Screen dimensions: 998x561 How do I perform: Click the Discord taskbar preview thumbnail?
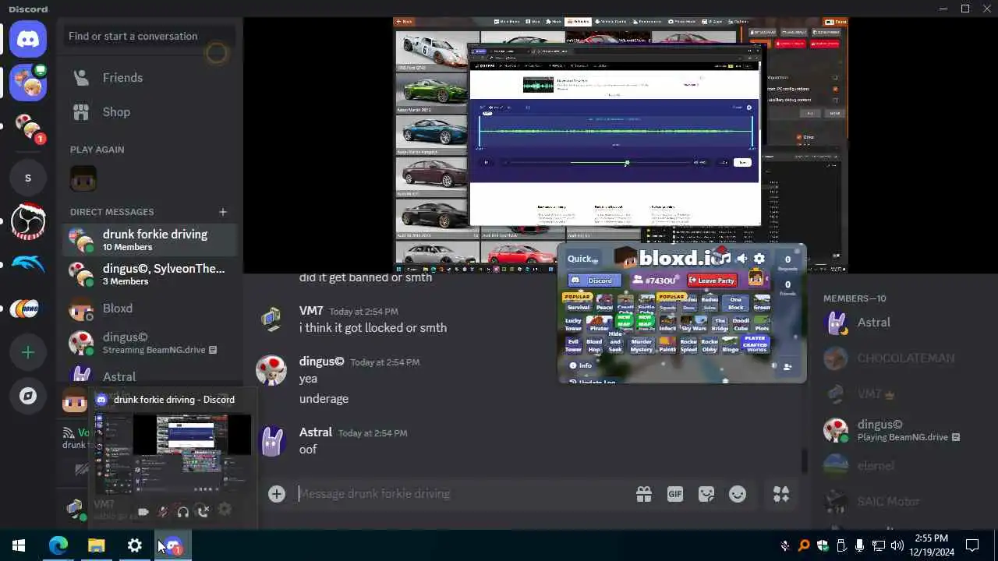(x=173, y=455)
